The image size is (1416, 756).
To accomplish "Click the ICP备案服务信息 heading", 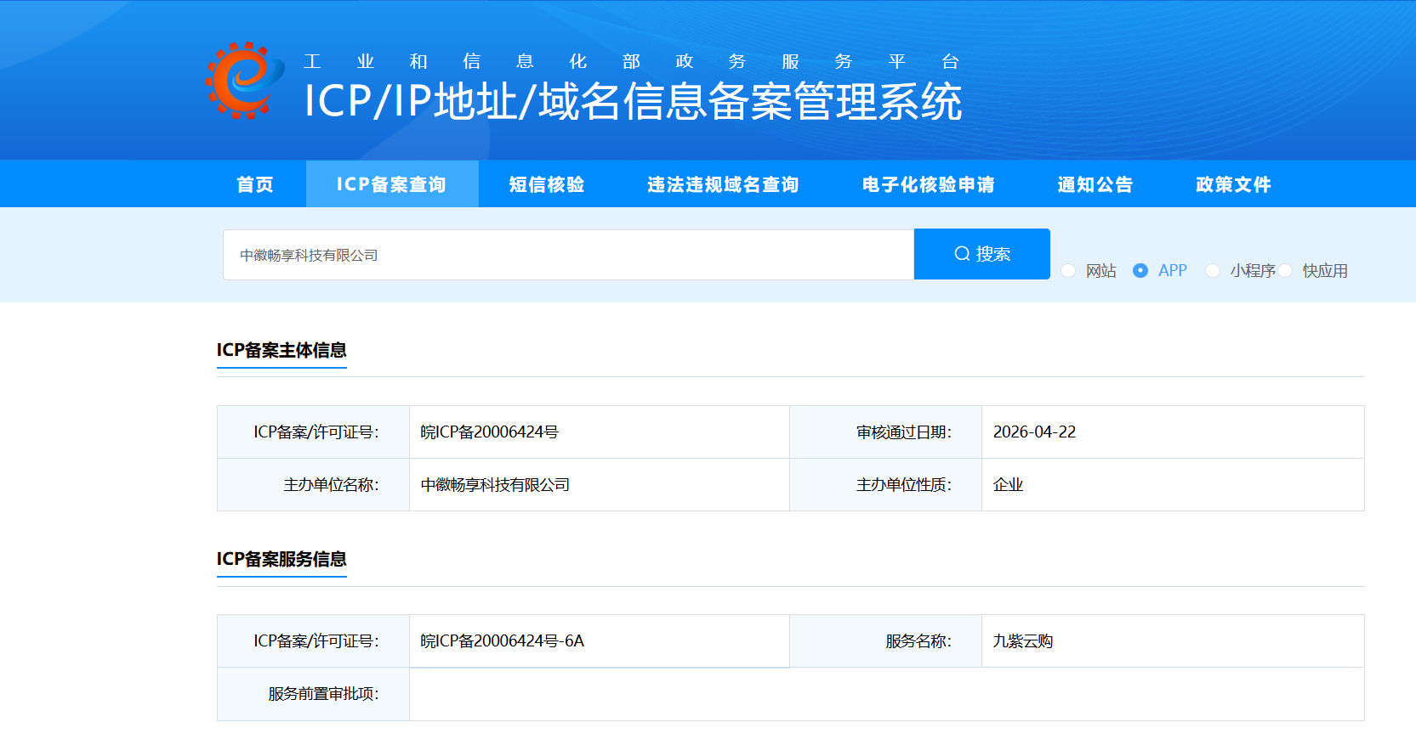I will point(281,559).
